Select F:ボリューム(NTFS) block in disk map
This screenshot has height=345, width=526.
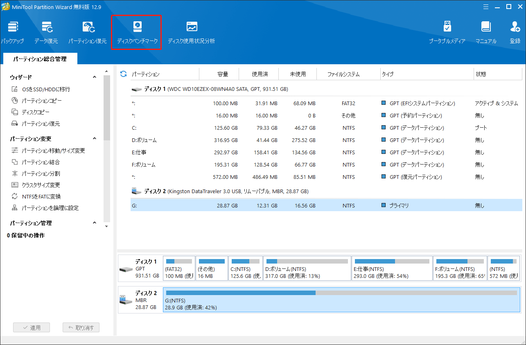(x=460, y=268)
